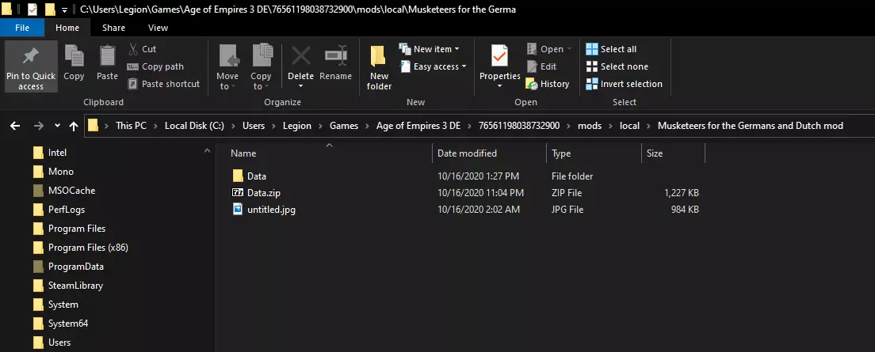This screenshot has width=875, height=352.
Task: Click Pin to Quick access icon
Action: click(x=31, y=57)
